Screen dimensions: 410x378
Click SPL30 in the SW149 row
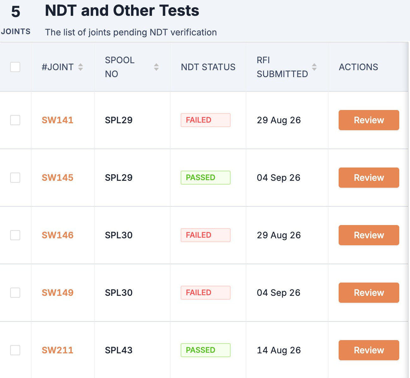point(119,293)
